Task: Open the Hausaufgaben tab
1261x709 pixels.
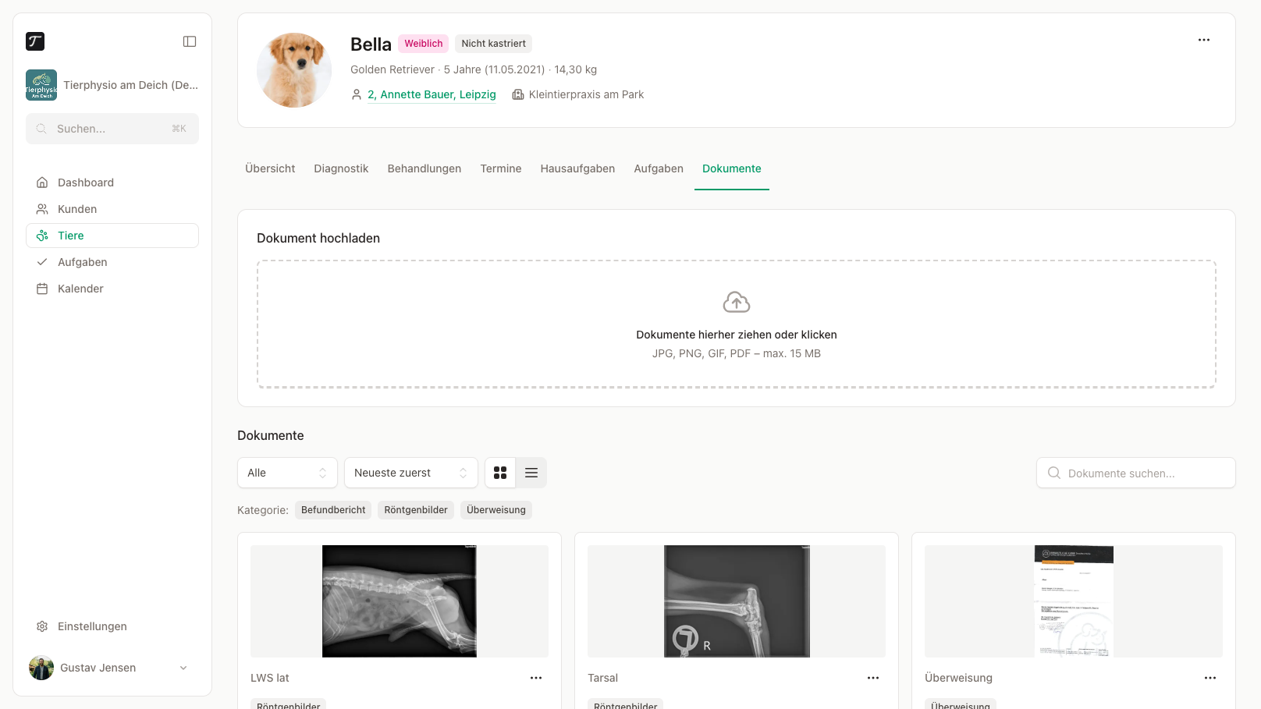Action: 577,168
